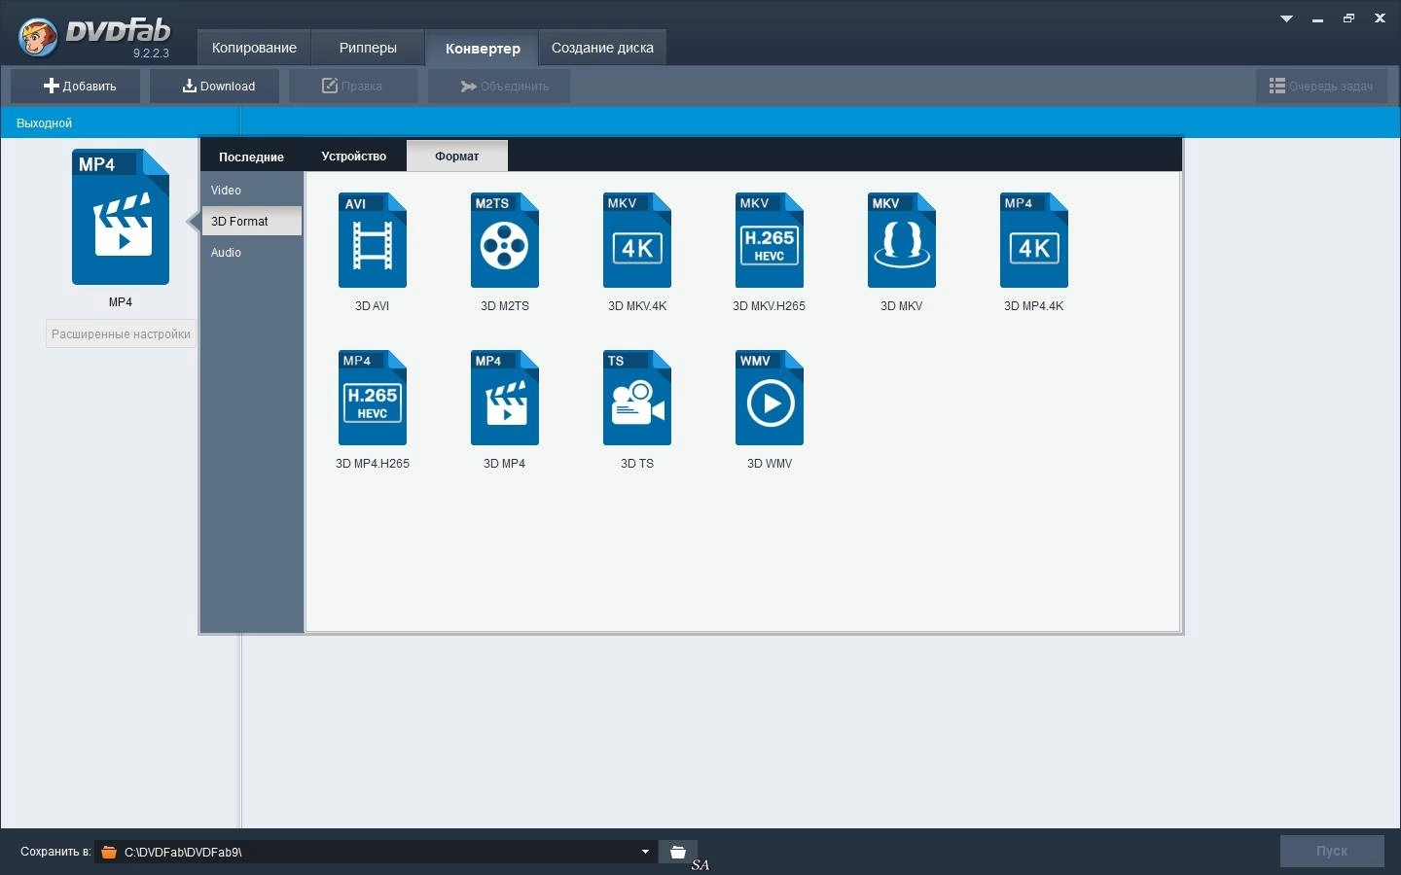
Task: Click the Объединить merge button
Action: 499,86
